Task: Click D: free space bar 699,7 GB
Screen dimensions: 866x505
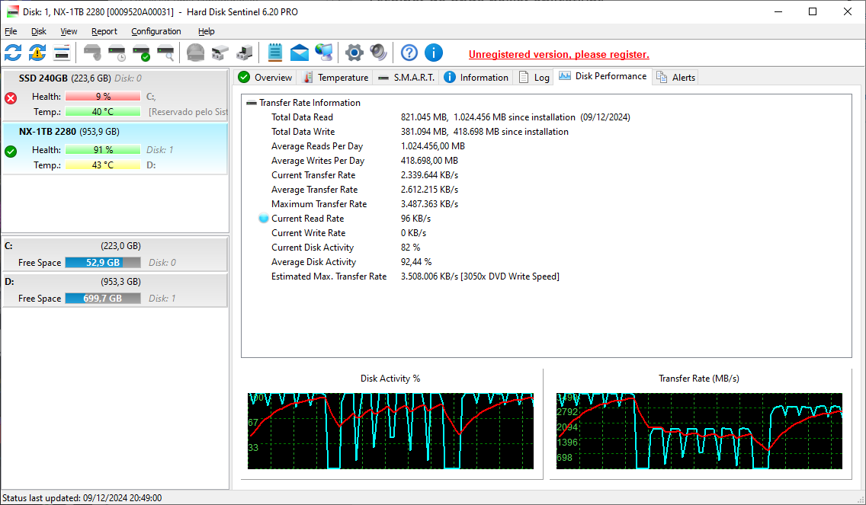Action: tap(103, 299)
